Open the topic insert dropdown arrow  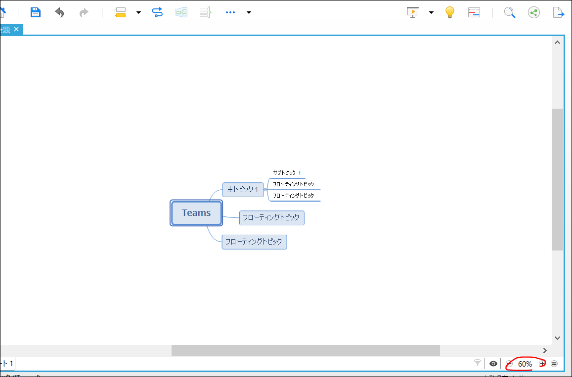pos(138,12)
